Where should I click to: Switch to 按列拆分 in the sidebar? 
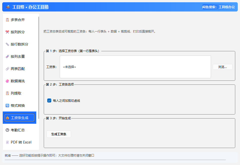19,32
